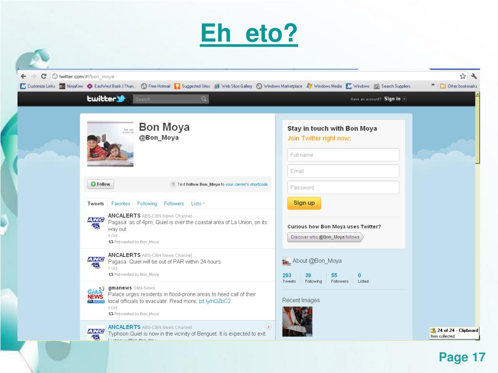
Task: Switch to the Favorites tab
Action: (x=121, y=203)
